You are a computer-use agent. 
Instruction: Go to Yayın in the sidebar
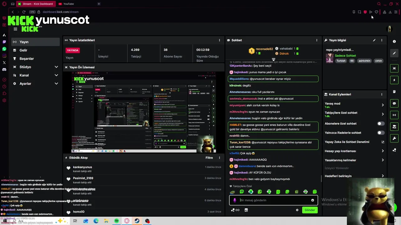pos(35,42)
